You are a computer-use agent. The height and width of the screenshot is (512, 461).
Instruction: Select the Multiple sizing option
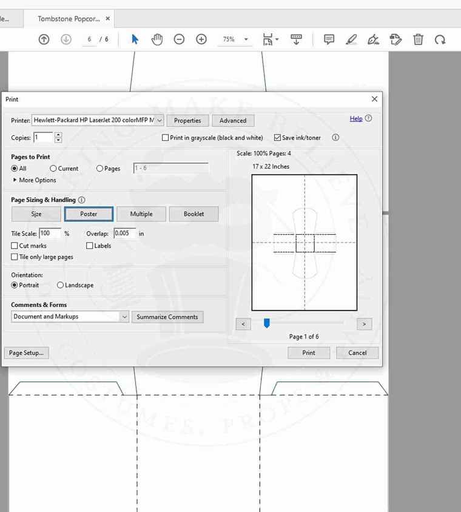141,214
